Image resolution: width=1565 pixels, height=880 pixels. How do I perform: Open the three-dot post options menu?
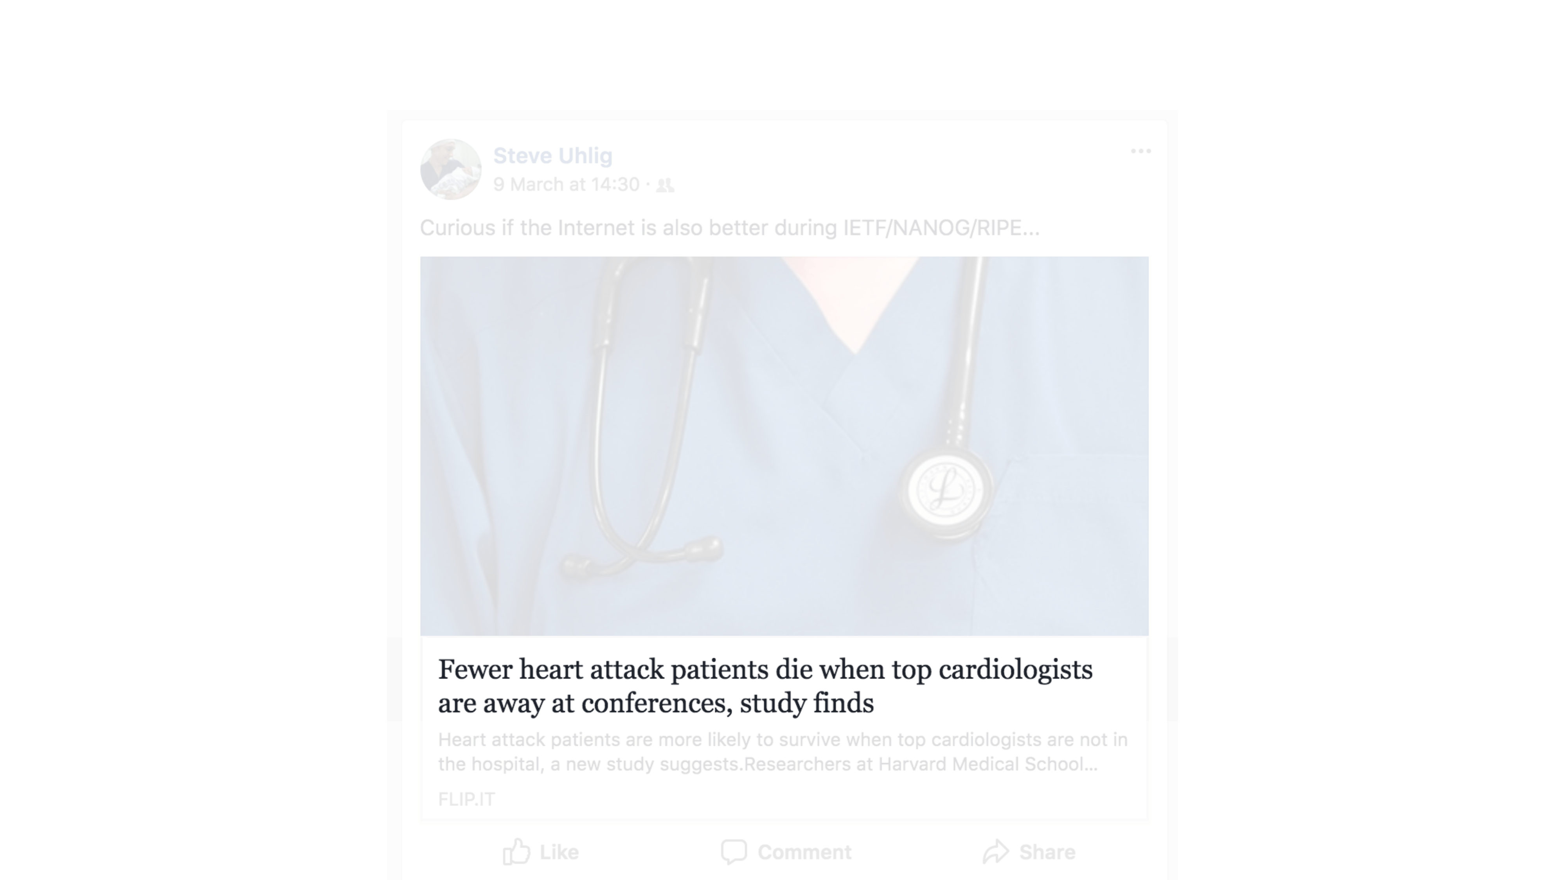(x=1140, y=151)
